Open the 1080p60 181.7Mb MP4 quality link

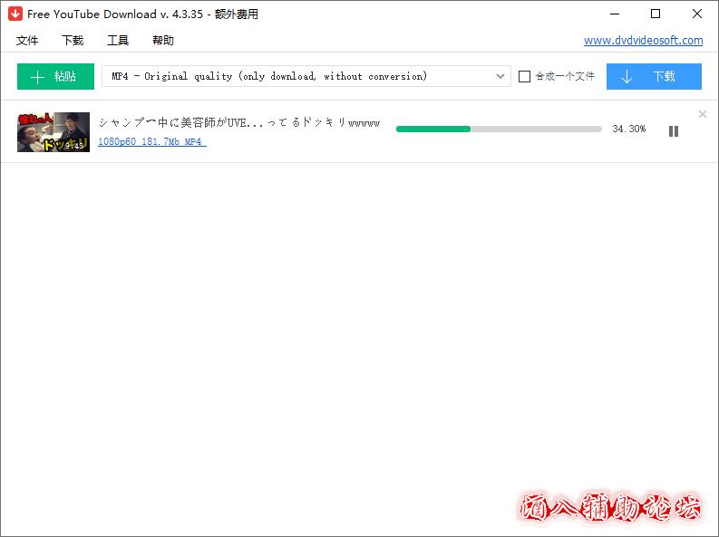pyautogui.click(x=152, y=142)
